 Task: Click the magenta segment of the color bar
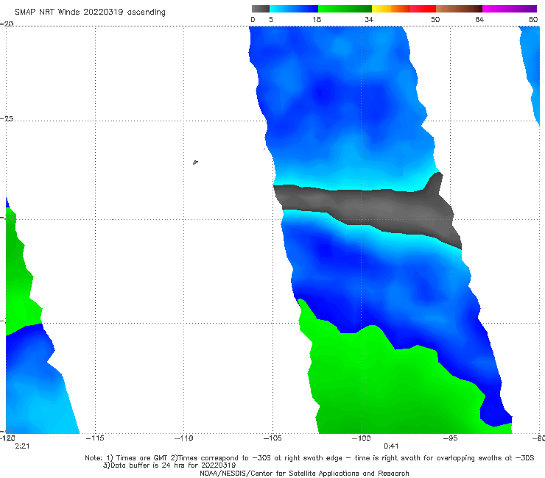(510, 9)
